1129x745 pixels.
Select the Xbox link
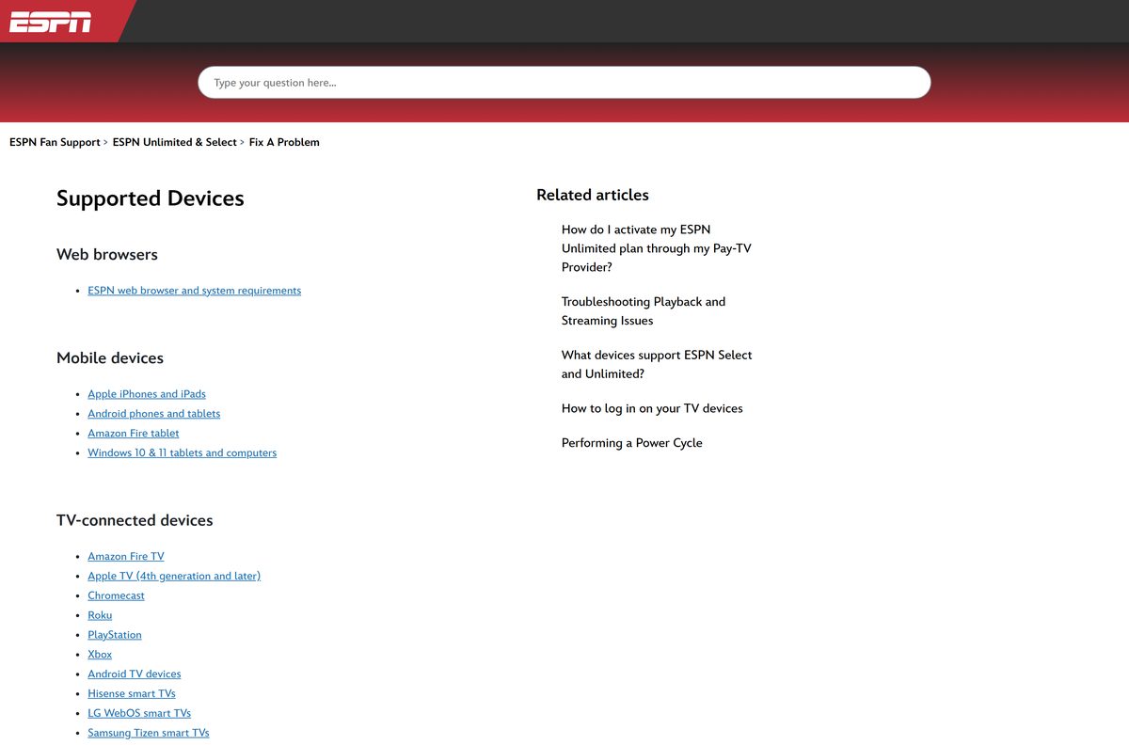click(x=100, y=656)
